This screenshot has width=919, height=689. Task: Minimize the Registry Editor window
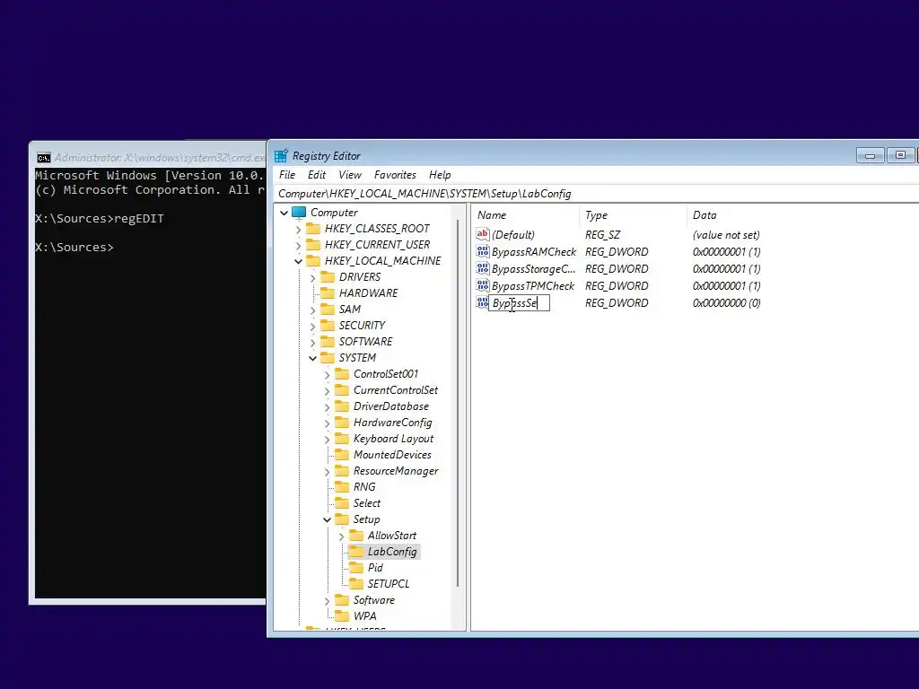point(870,155)
